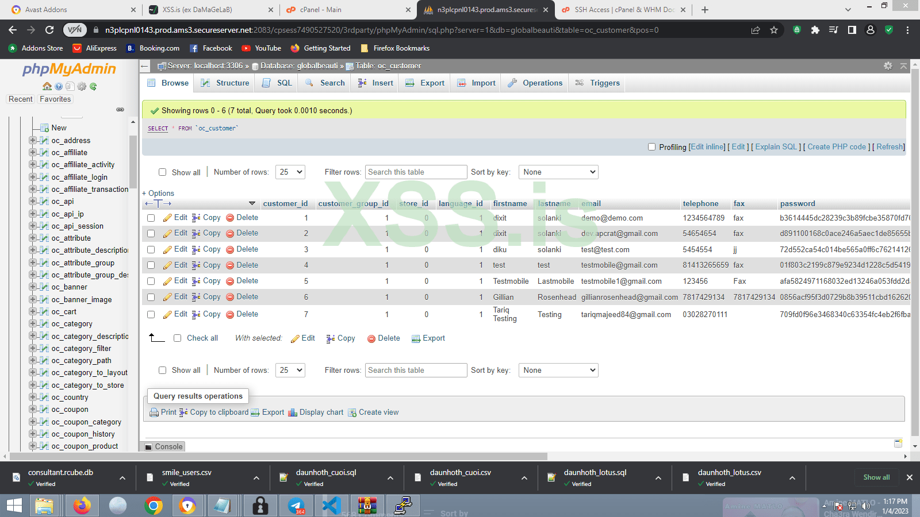
Task: Select the row checkbox for test@test.com
Action: pos(151,250)
